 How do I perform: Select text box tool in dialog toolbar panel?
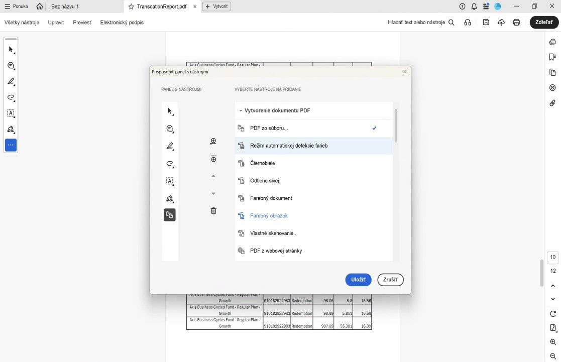point(170,181)
